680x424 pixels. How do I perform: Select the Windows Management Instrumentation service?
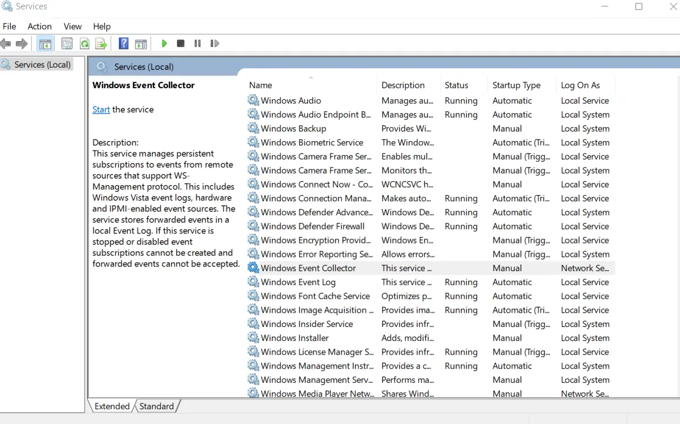point(317,366)
